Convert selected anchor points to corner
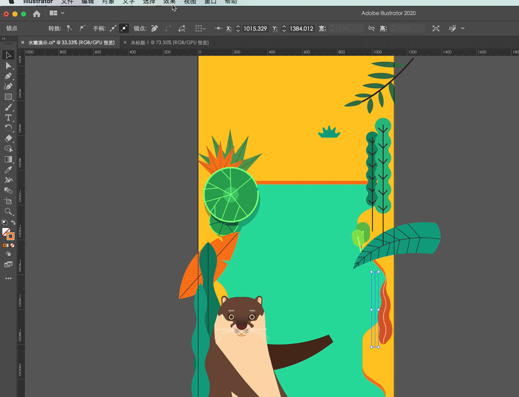This screenshot has width=519, height=397. tap(69, 29)
